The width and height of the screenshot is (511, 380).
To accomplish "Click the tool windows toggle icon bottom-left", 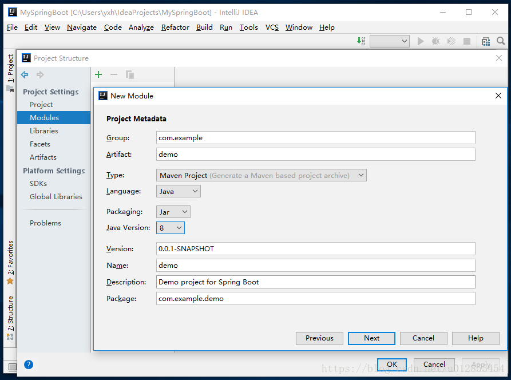I will coord(13,367).
